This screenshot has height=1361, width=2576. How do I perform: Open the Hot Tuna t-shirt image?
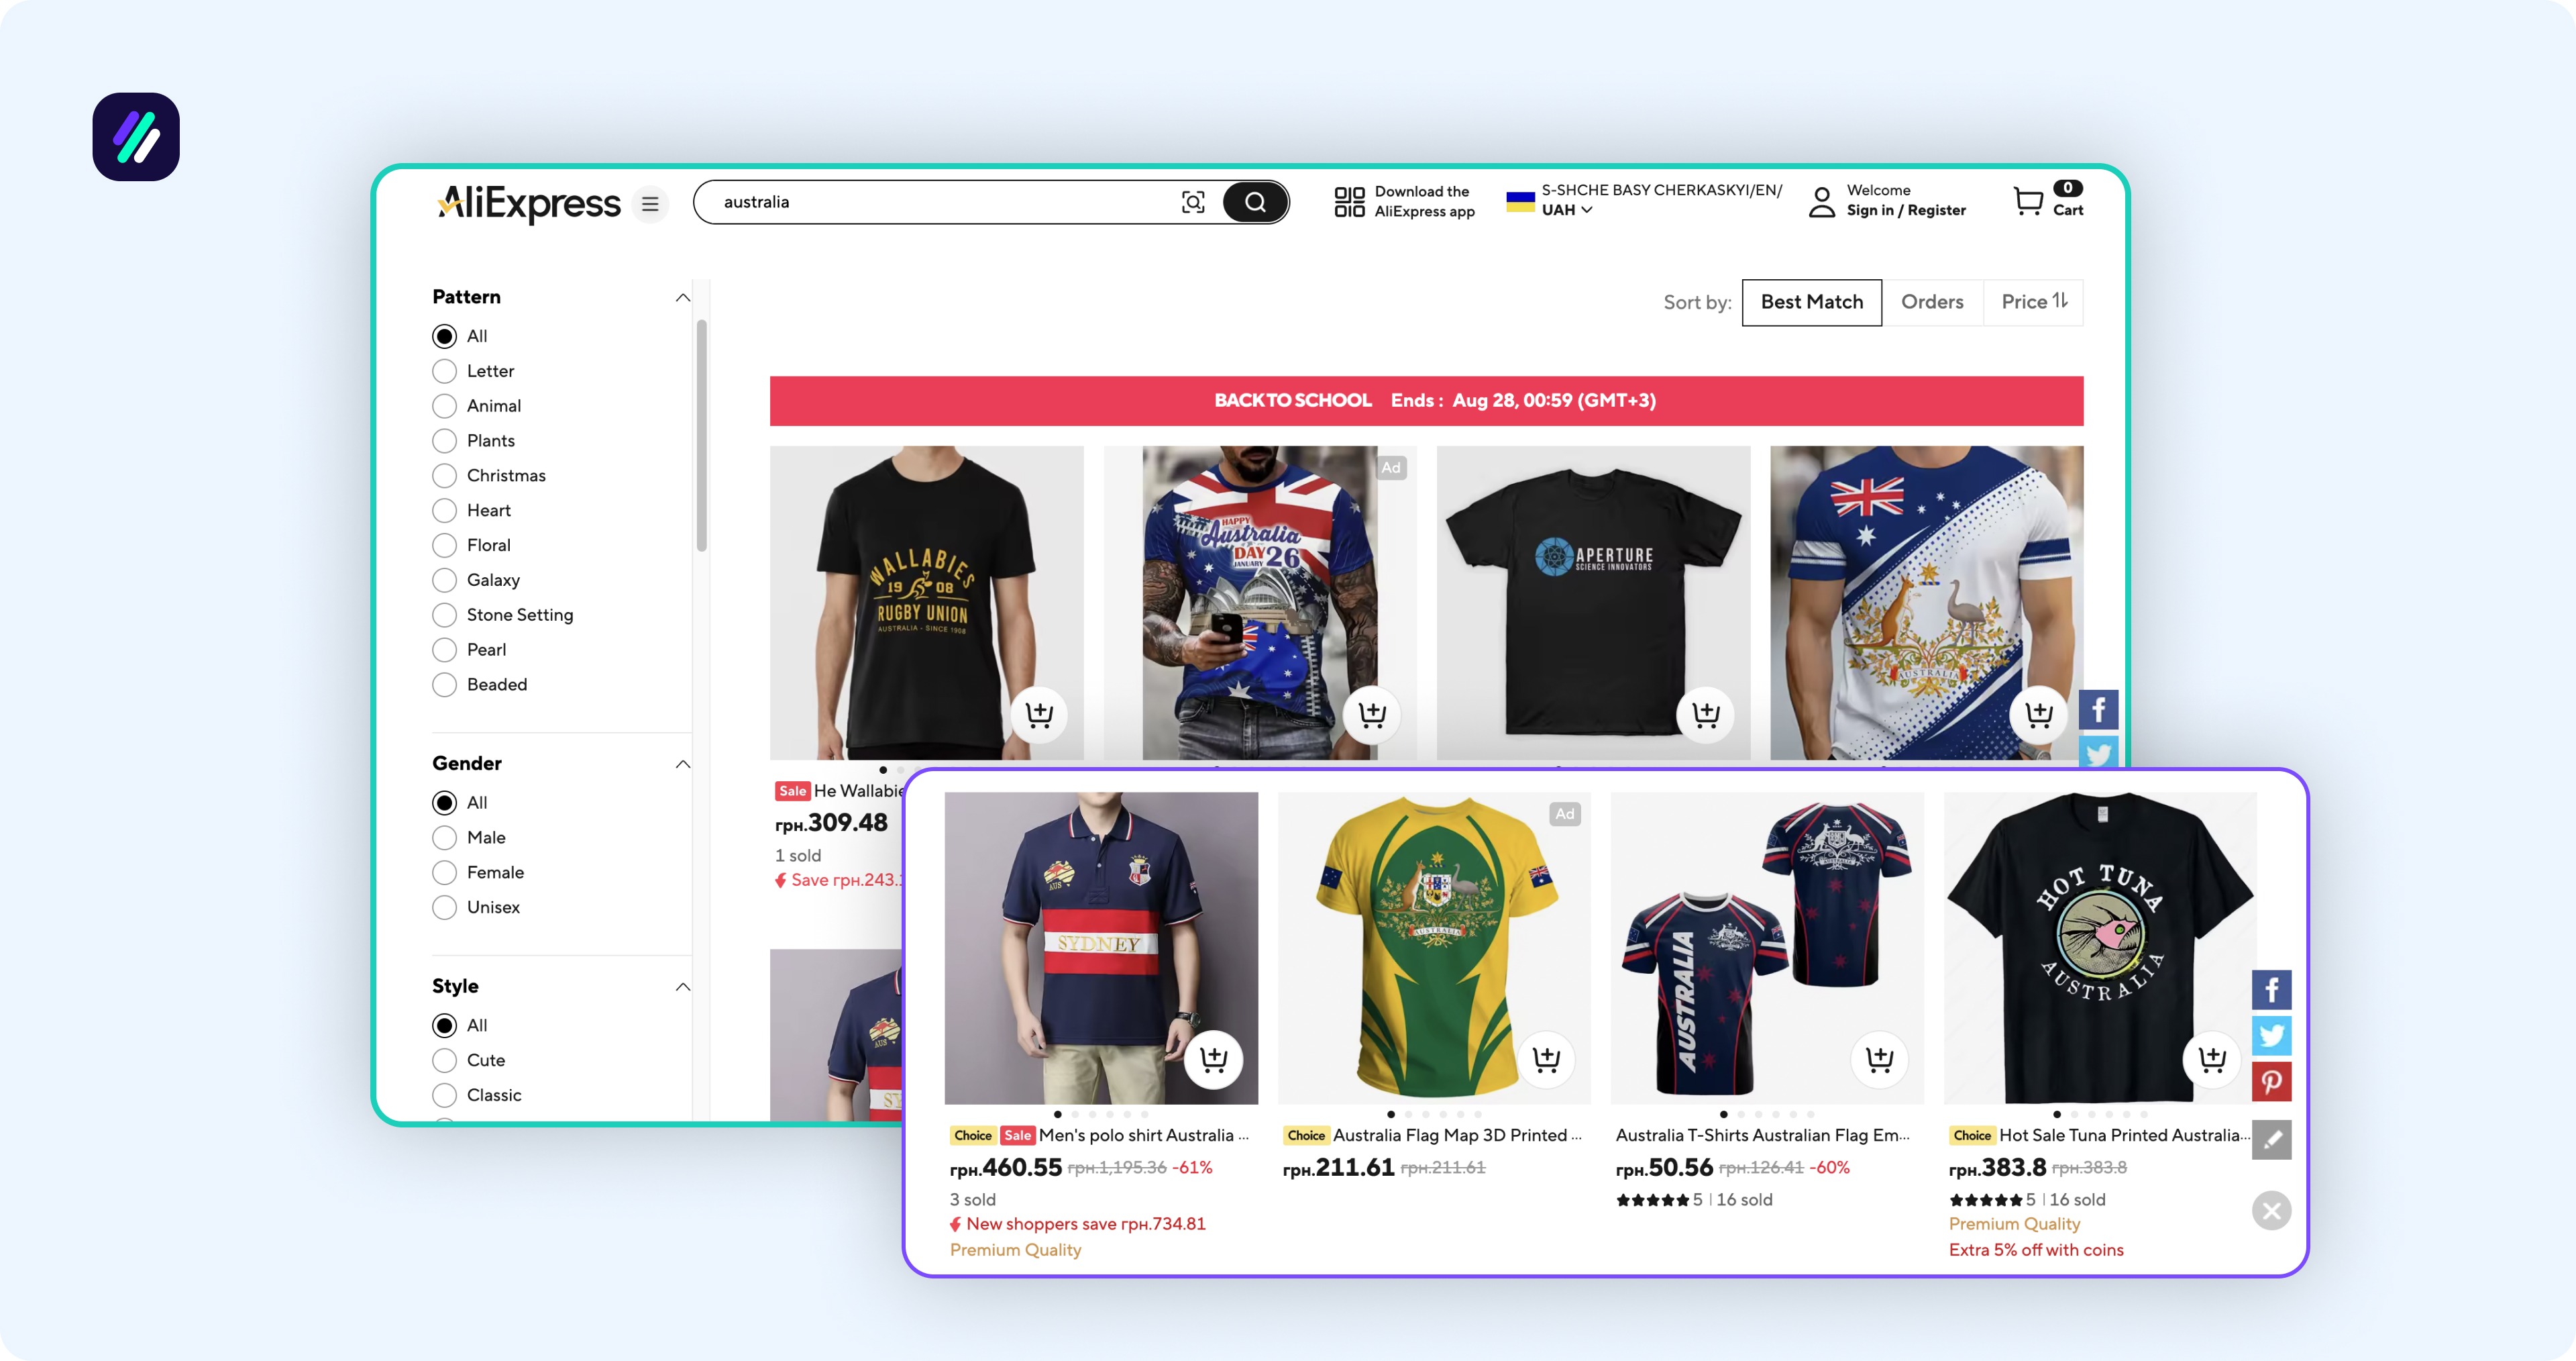click(2100, 949)
